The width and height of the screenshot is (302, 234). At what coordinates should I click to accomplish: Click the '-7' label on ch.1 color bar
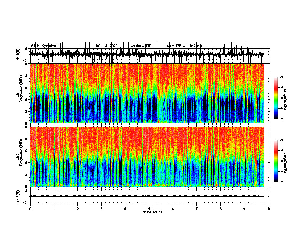tap(281, 119)
